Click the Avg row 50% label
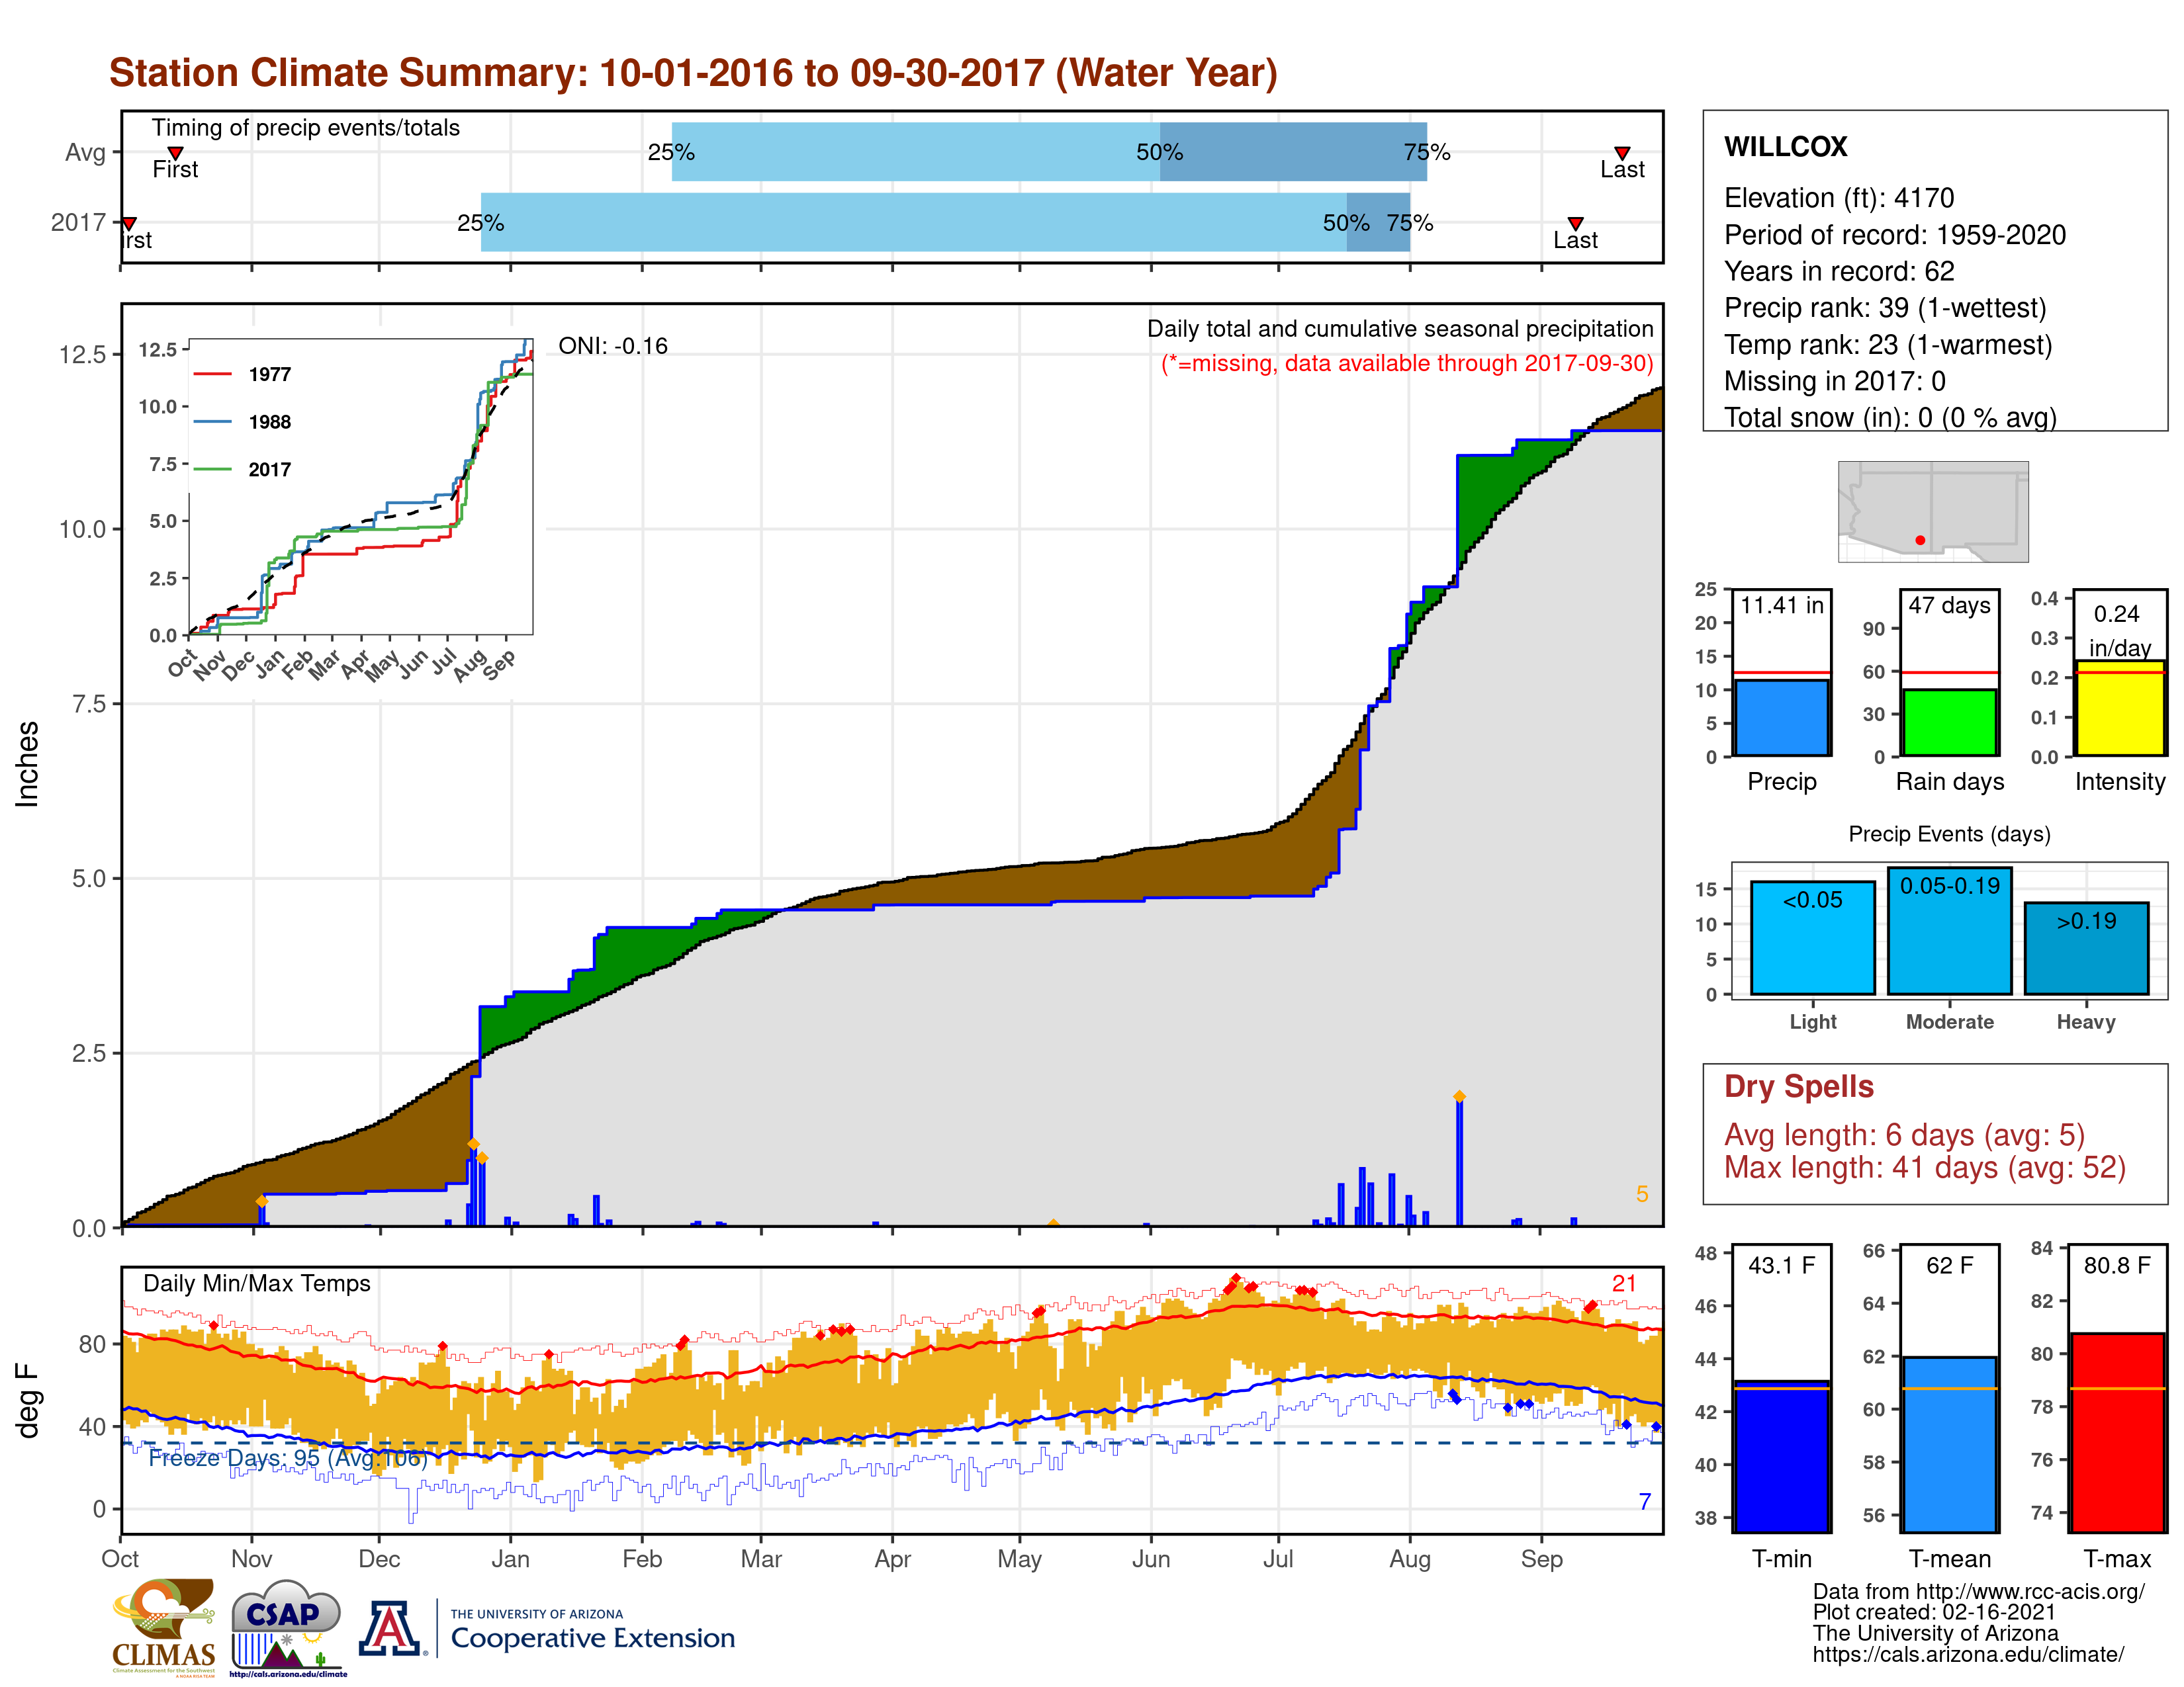Viewport: 2184px width, 1687px height. [x=1159, y=153]
